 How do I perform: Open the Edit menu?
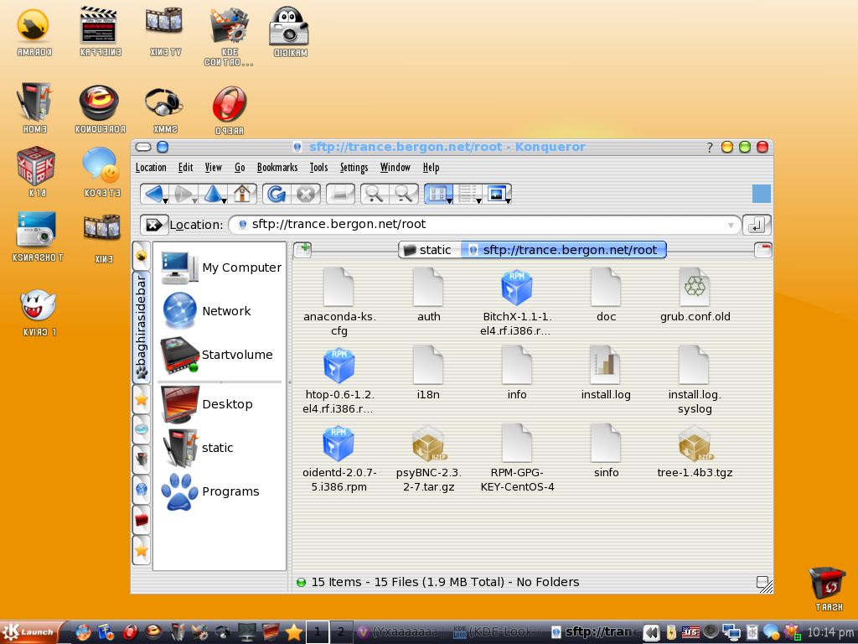pos(185,168)
